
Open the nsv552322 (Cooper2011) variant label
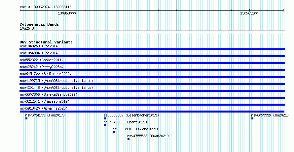[42, 60]
